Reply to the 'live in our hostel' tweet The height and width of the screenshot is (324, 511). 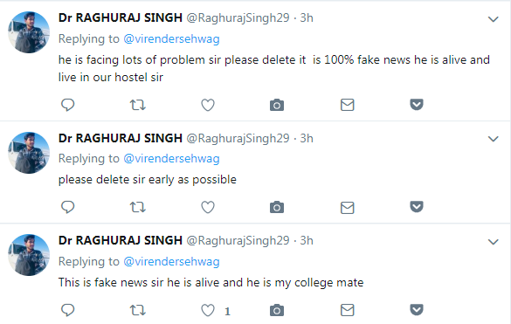coord(68,105)
